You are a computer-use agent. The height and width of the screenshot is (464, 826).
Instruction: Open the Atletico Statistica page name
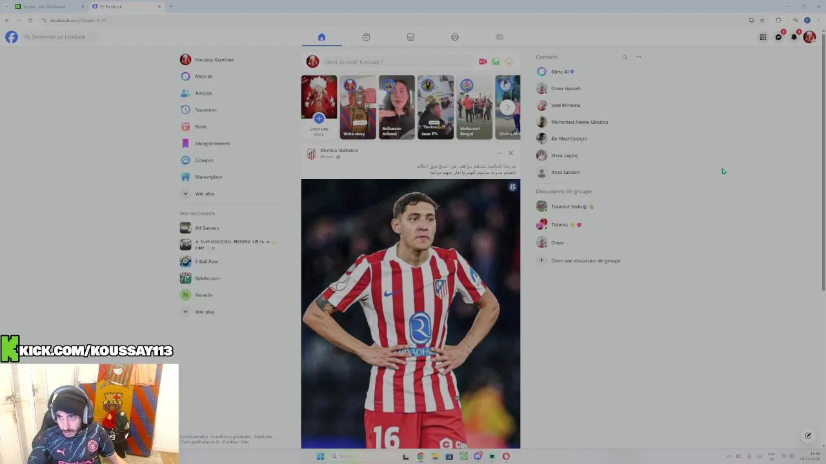point(339,150)
